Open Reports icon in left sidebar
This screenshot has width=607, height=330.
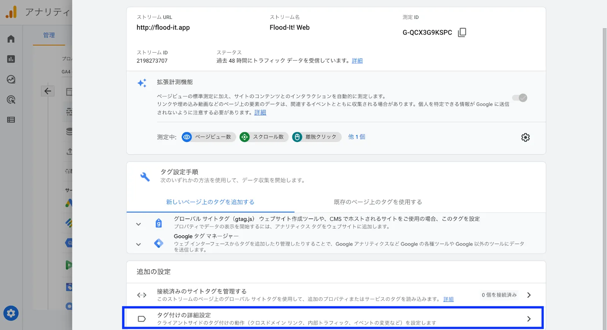(11, 59)
